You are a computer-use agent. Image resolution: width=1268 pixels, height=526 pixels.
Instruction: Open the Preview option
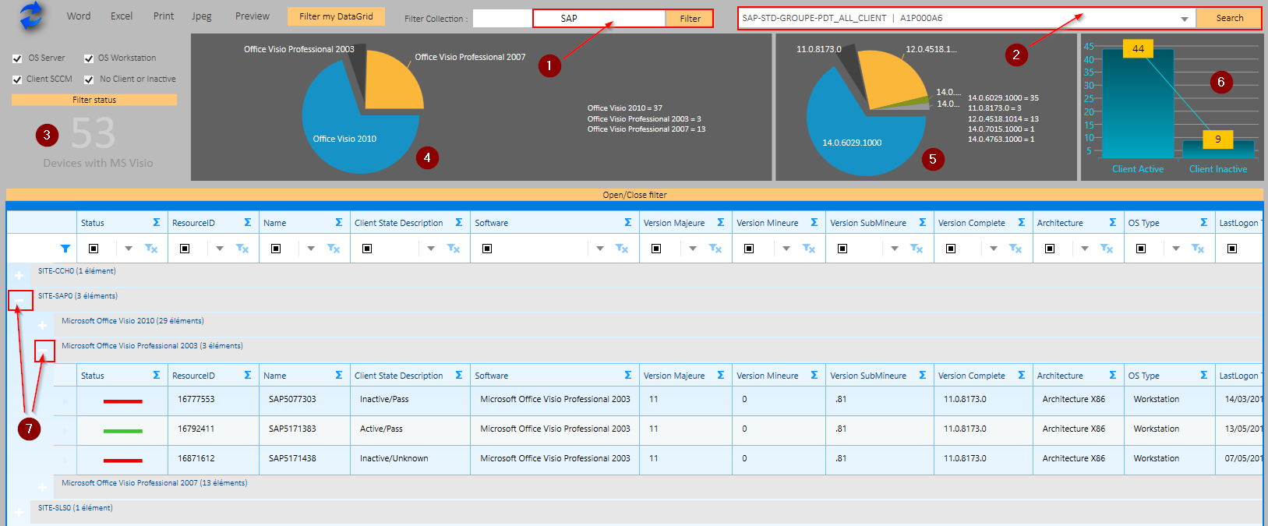(x=253, y=16)
